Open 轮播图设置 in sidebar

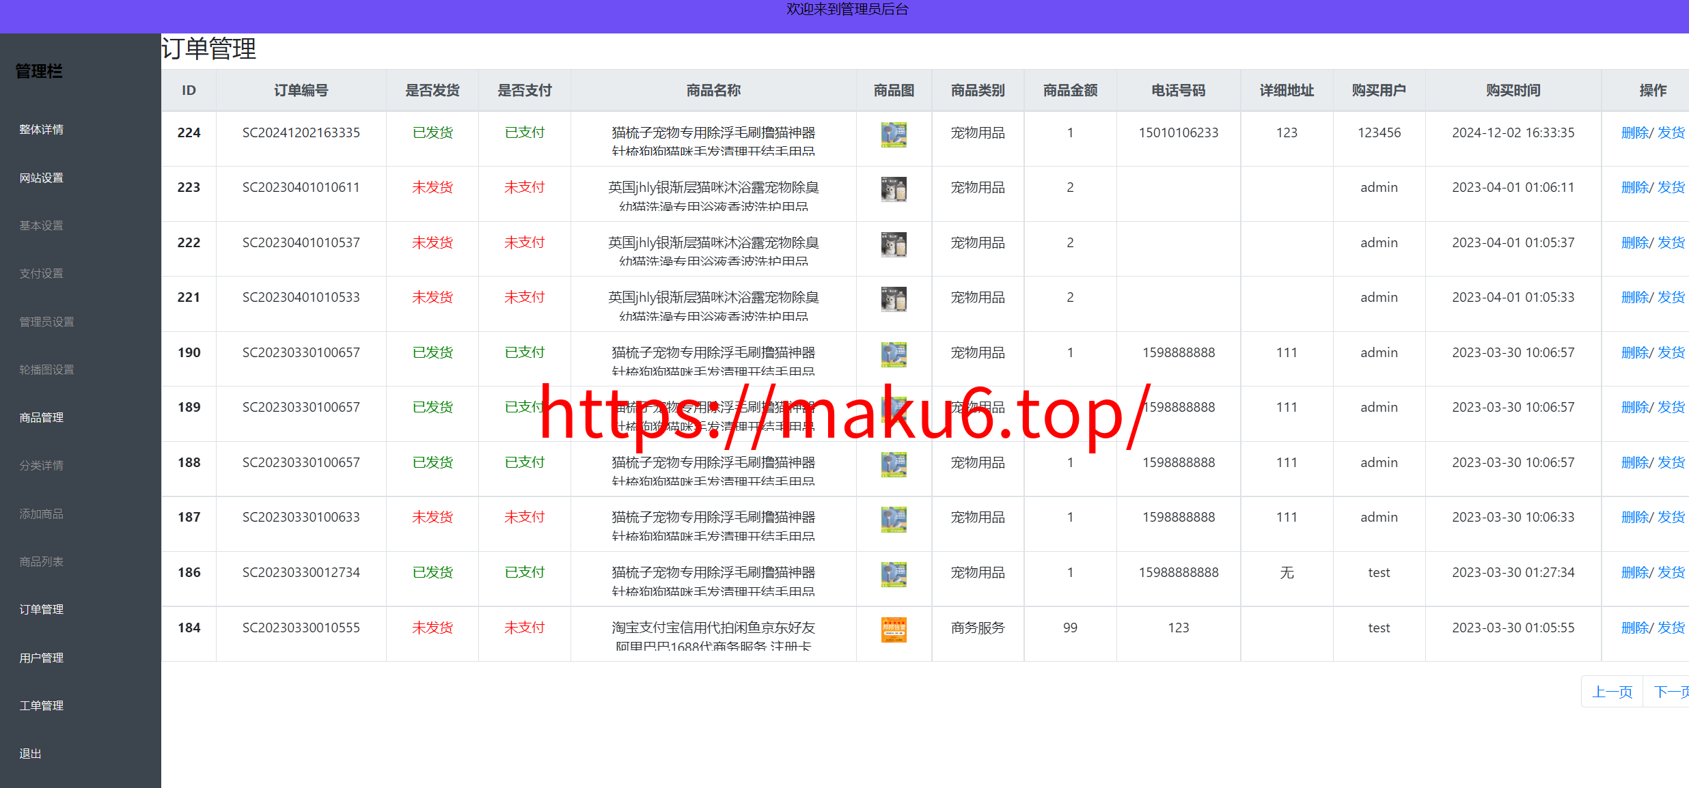[46, 369]
